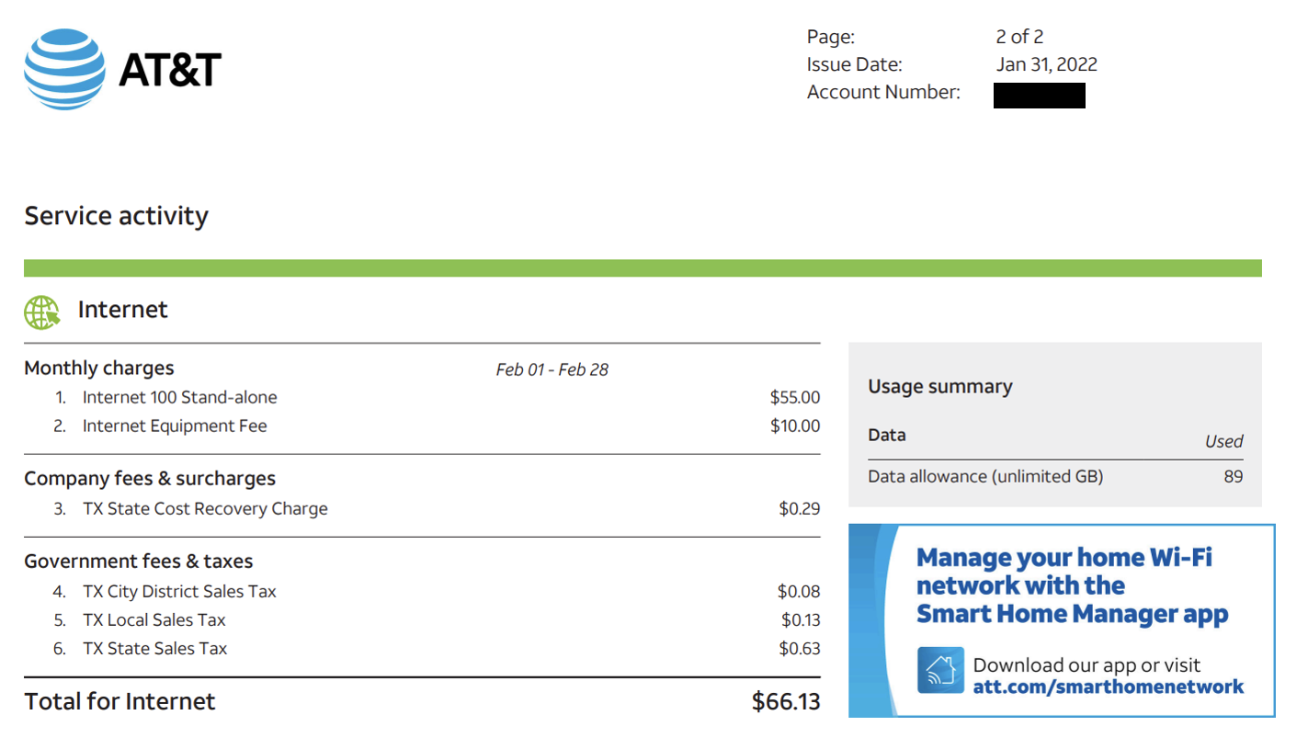Viewport: 1308px width, 749px height.
Task: Select the Internet 100 Stand-alone line item
Action: [x=179, y=397]
